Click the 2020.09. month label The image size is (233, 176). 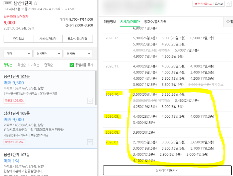point(112,116)
